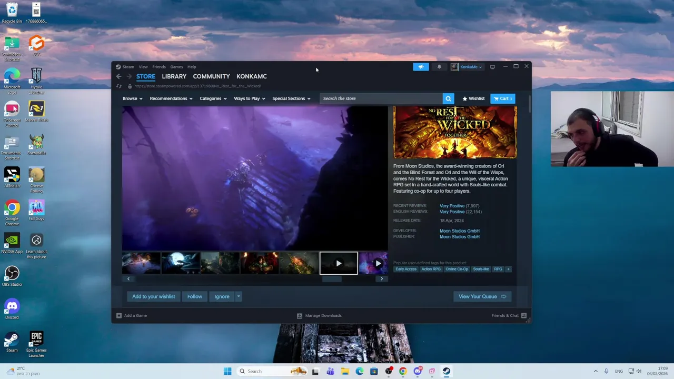The width and height of the screenshot is (674, 379).
Task: Open File Explorer from the taskbar
Action: pyautogui.click(x=345, y=371)
